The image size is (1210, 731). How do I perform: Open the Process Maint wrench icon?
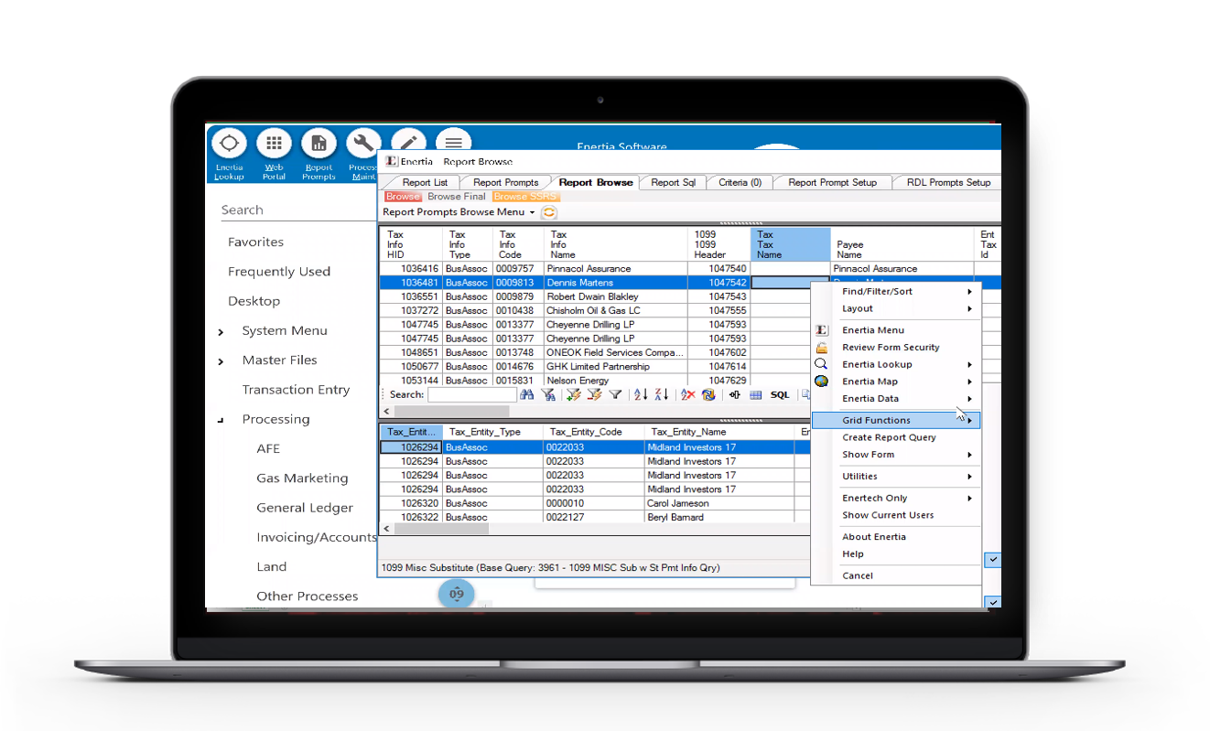pos(363,144)
